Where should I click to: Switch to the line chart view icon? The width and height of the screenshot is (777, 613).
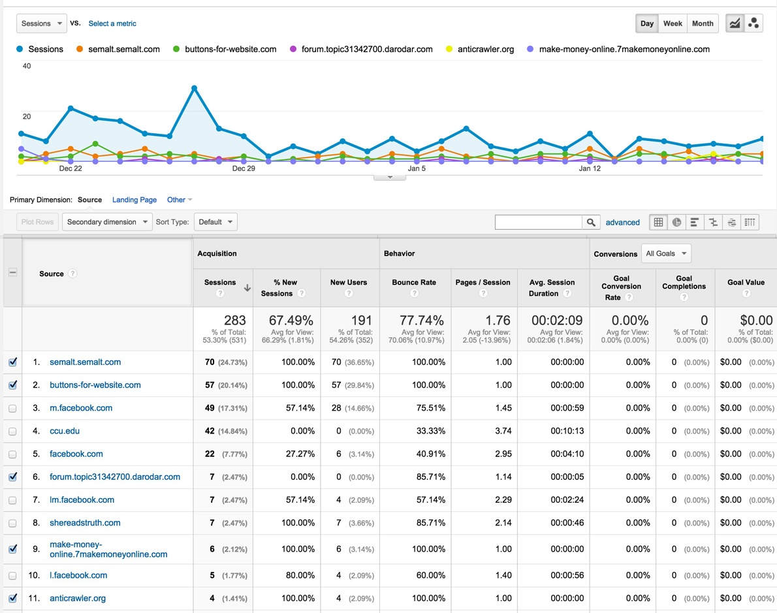point(735,24)
